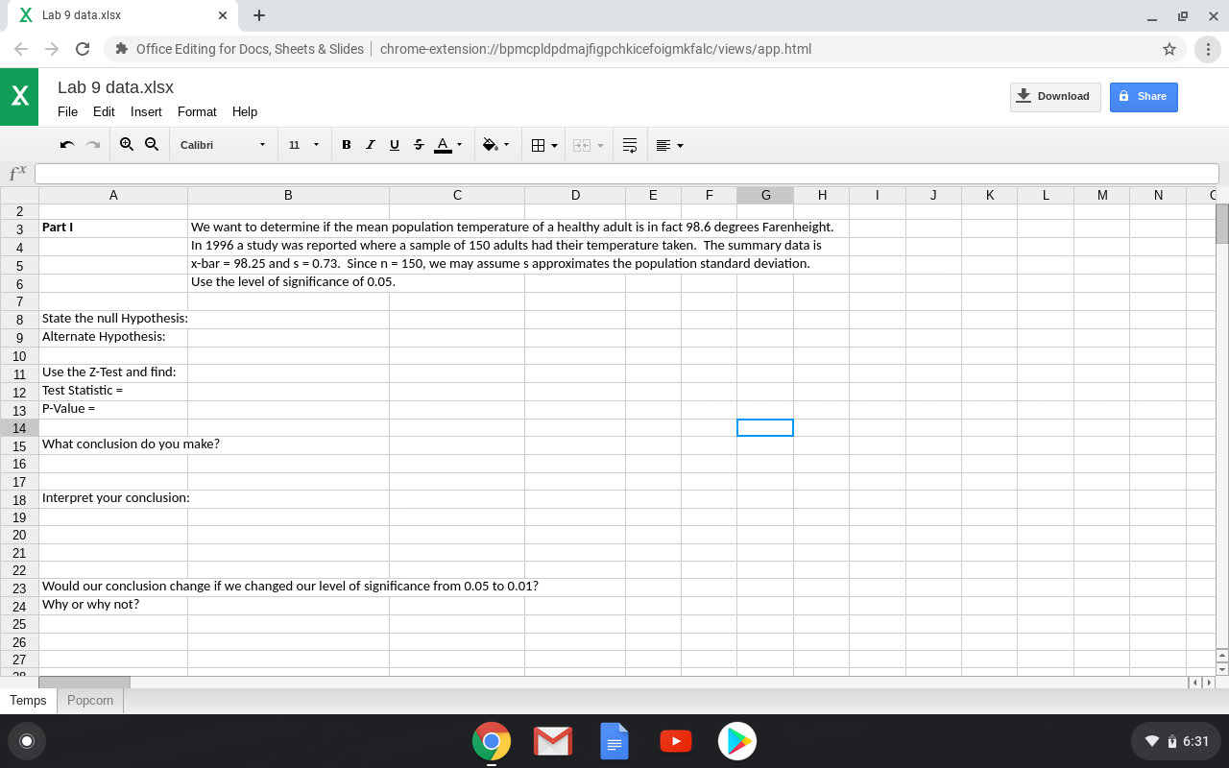Open the Calibri font dropdown

tap(223, 144)
